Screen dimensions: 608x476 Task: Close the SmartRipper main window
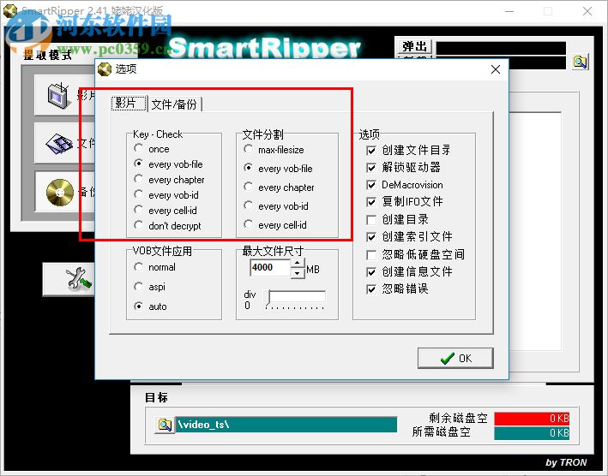click(x=587, y=11)
